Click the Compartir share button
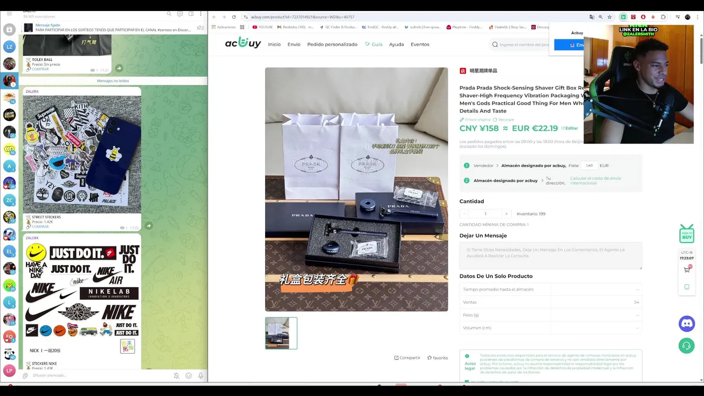Viewport: 704px width, 396px height. [x=407, y=358]
